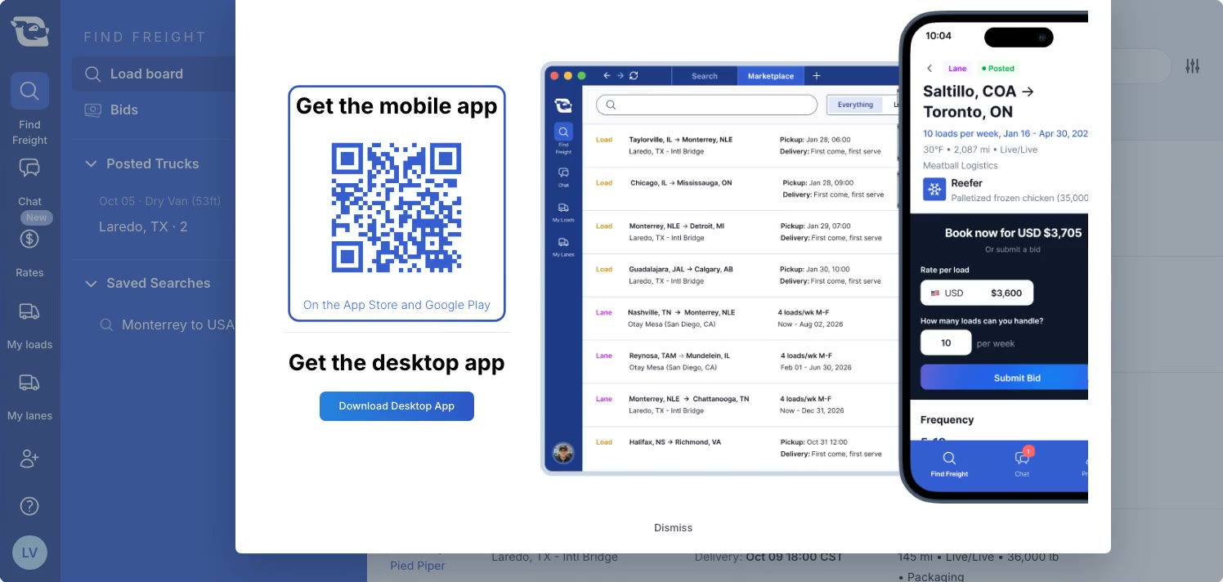Open My lanes truck icon

(29, 383)
